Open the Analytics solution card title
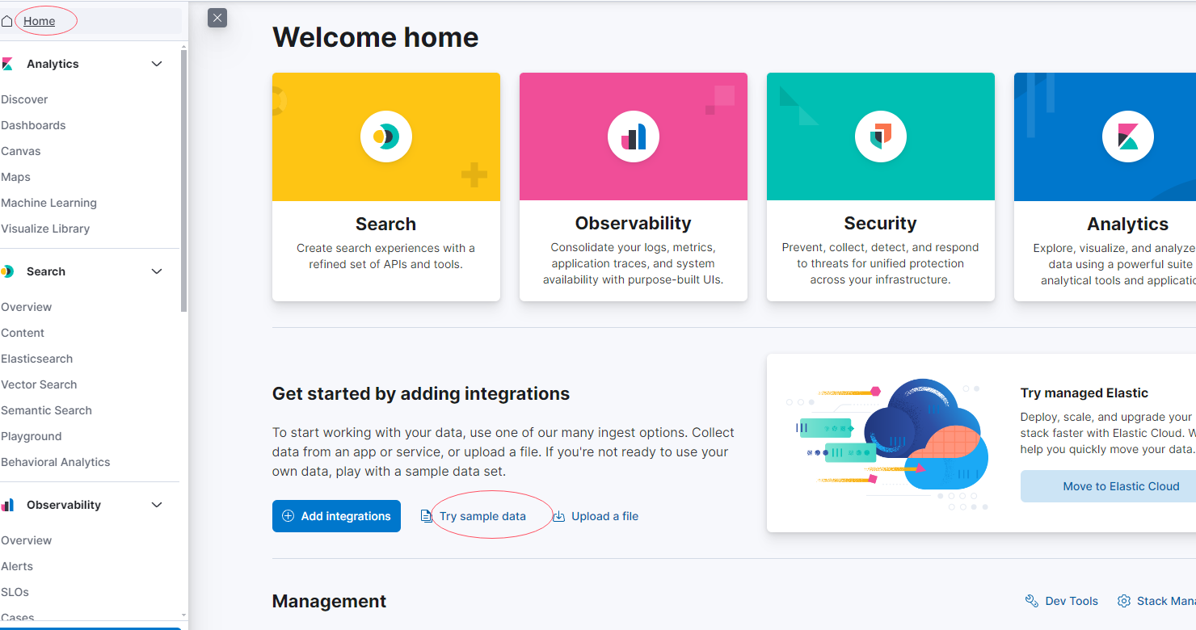 [1127, 224]
